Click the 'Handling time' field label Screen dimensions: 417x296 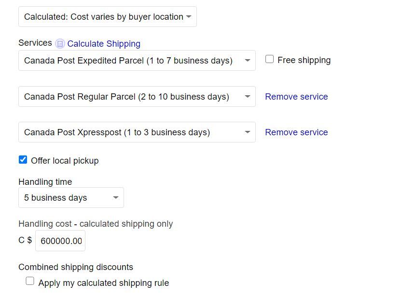[45, 182]
